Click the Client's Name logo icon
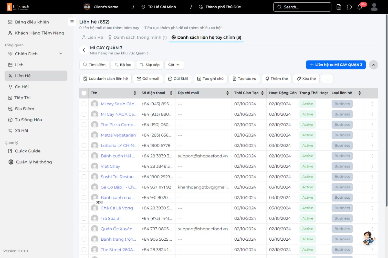 [x=87, y=7]
